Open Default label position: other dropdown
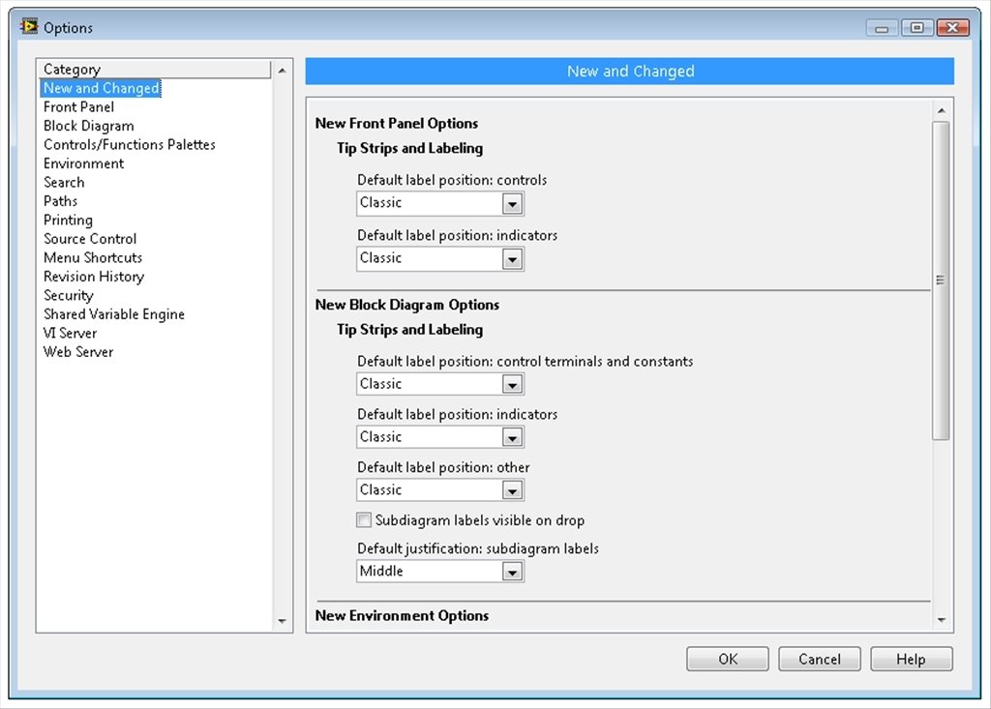991x709 pixels. [440, 489]
